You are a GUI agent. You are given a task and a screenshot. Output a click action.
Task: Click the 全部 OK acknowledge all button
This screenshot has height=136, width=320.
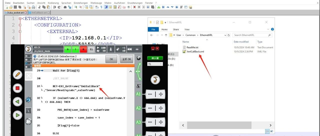pyautogui.click(x=126, y=59)
